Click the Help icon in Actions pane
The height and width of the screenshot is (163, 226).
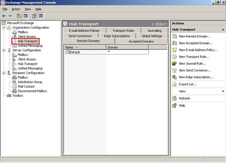point(175,105)
